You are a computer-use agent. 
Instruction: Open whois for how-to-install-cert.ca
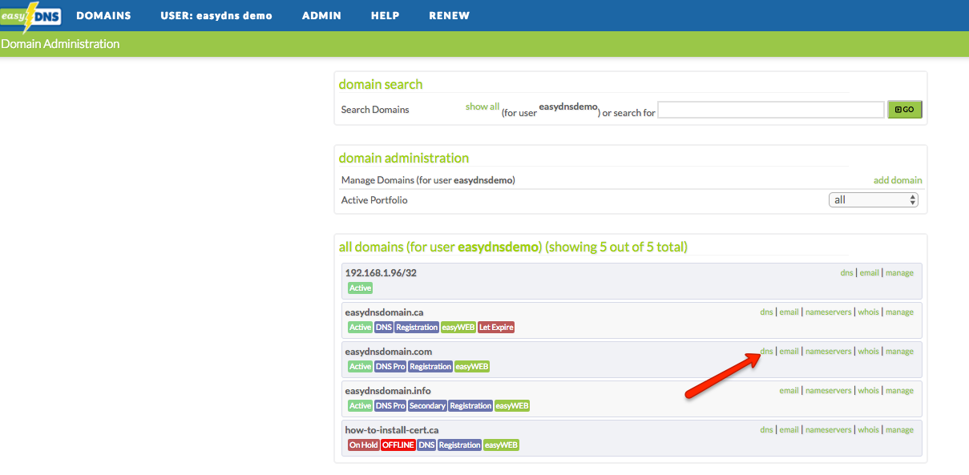pos(869,430)
